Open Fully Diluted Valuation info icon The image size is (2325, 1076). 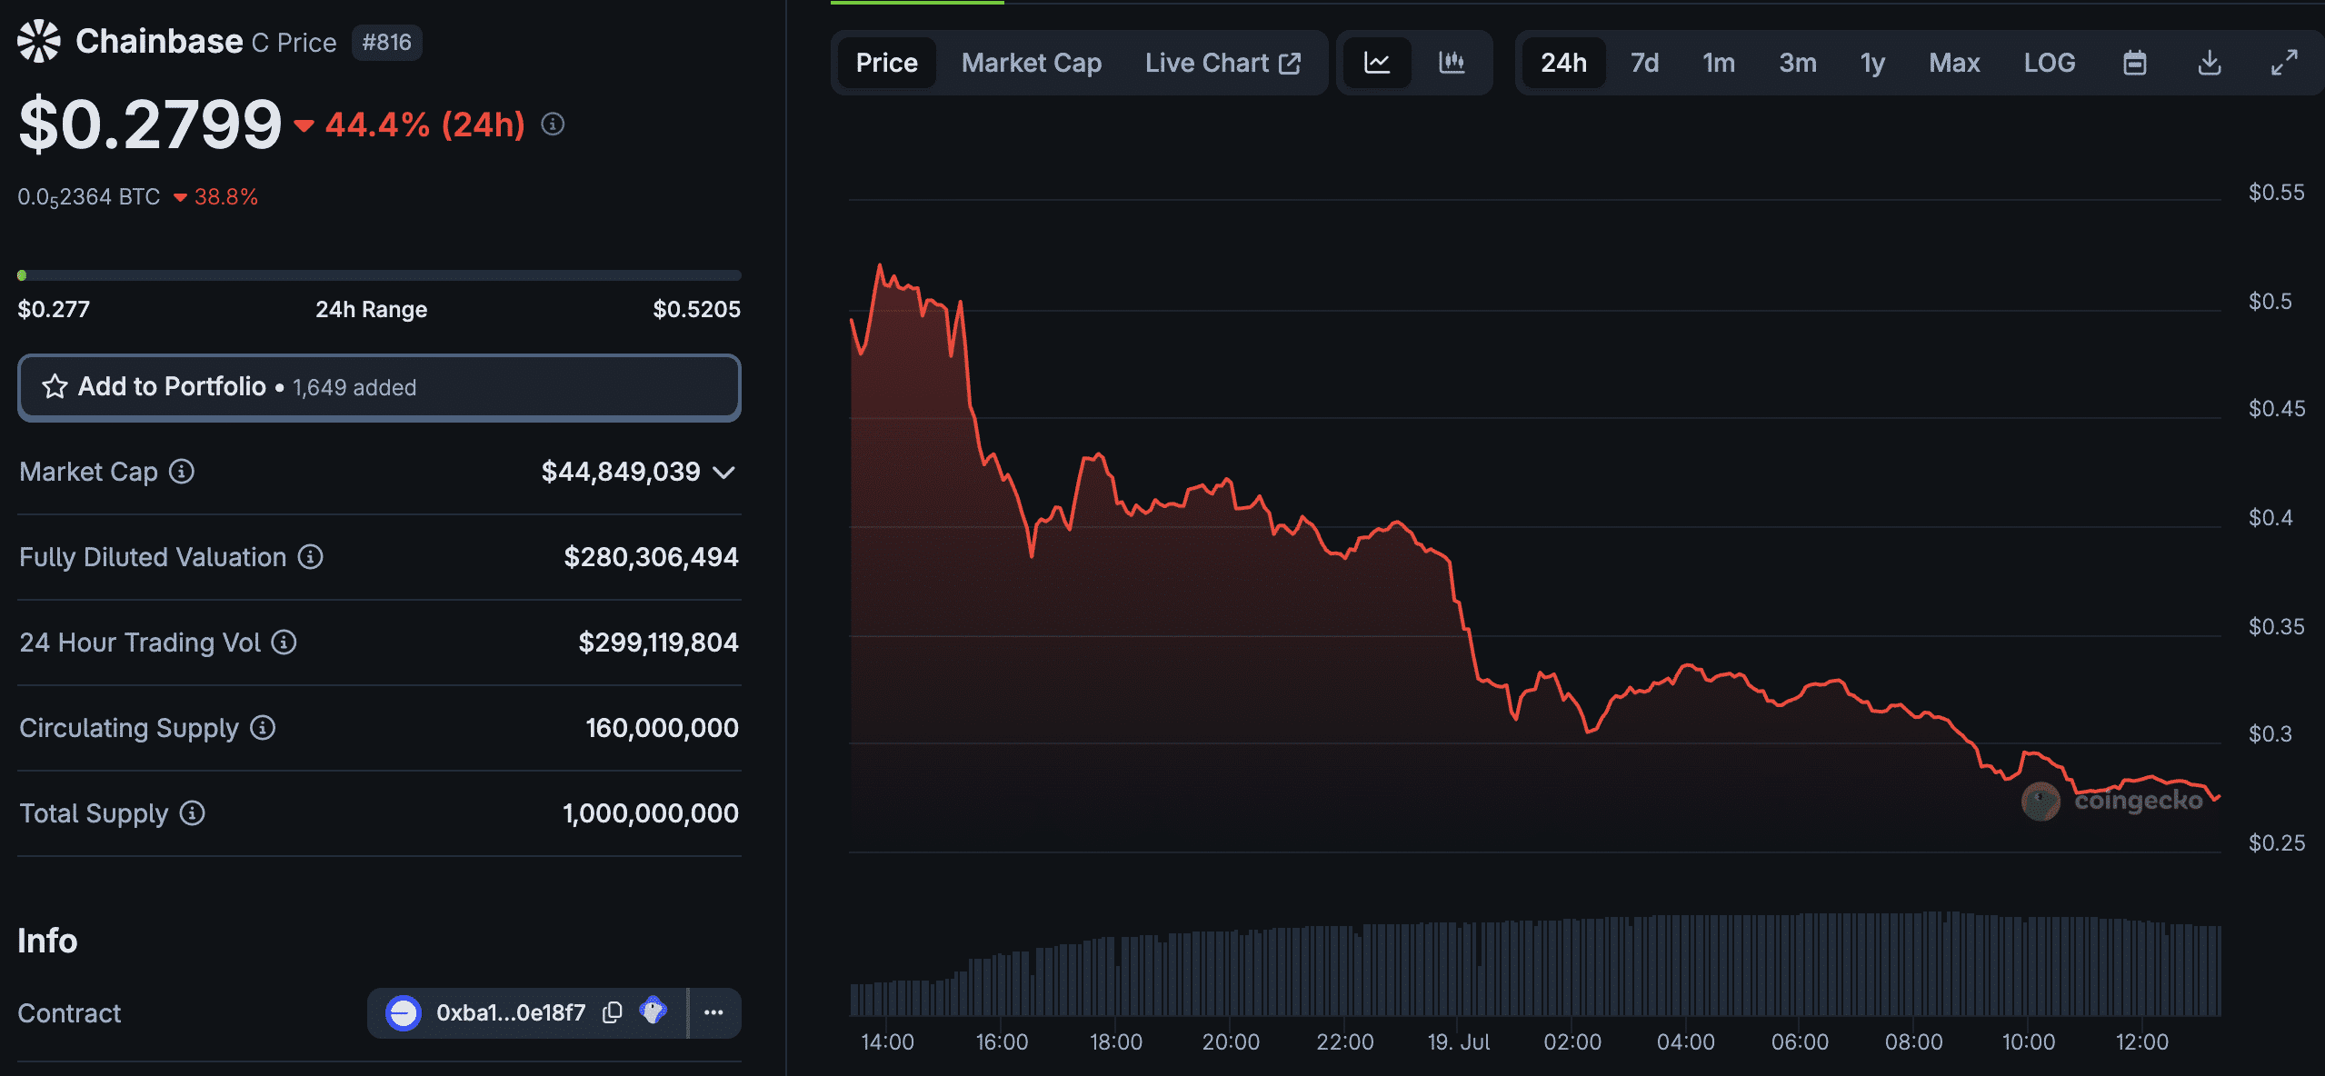311,556
